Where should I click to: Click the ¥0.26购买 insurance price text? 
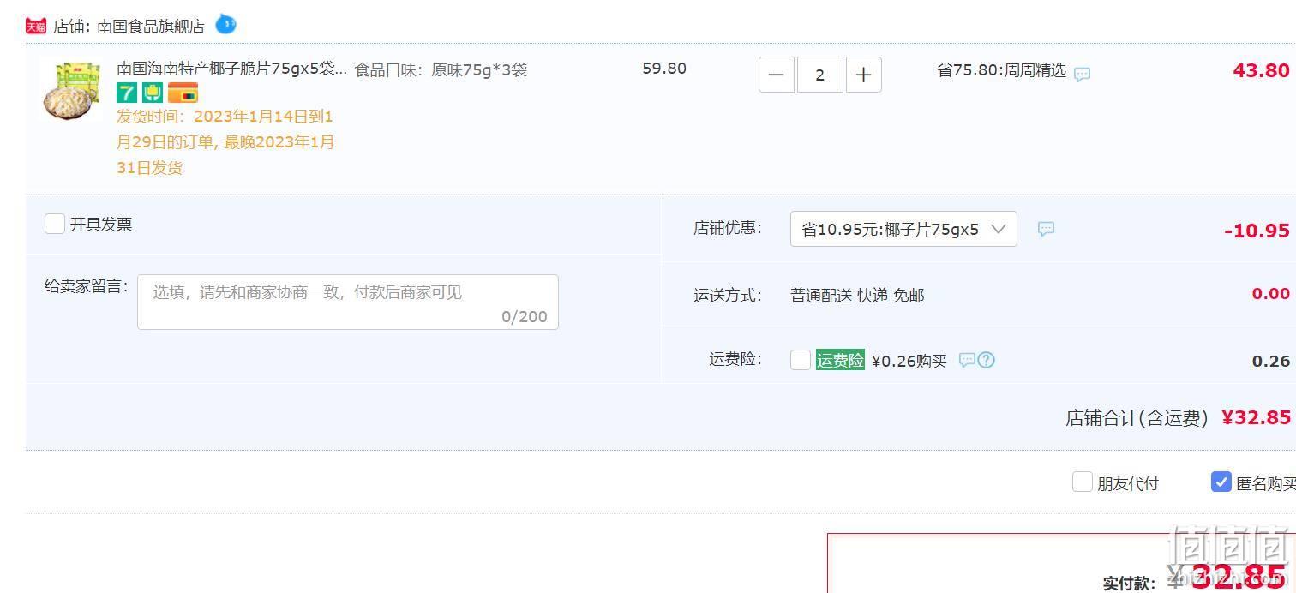point(909,361)
